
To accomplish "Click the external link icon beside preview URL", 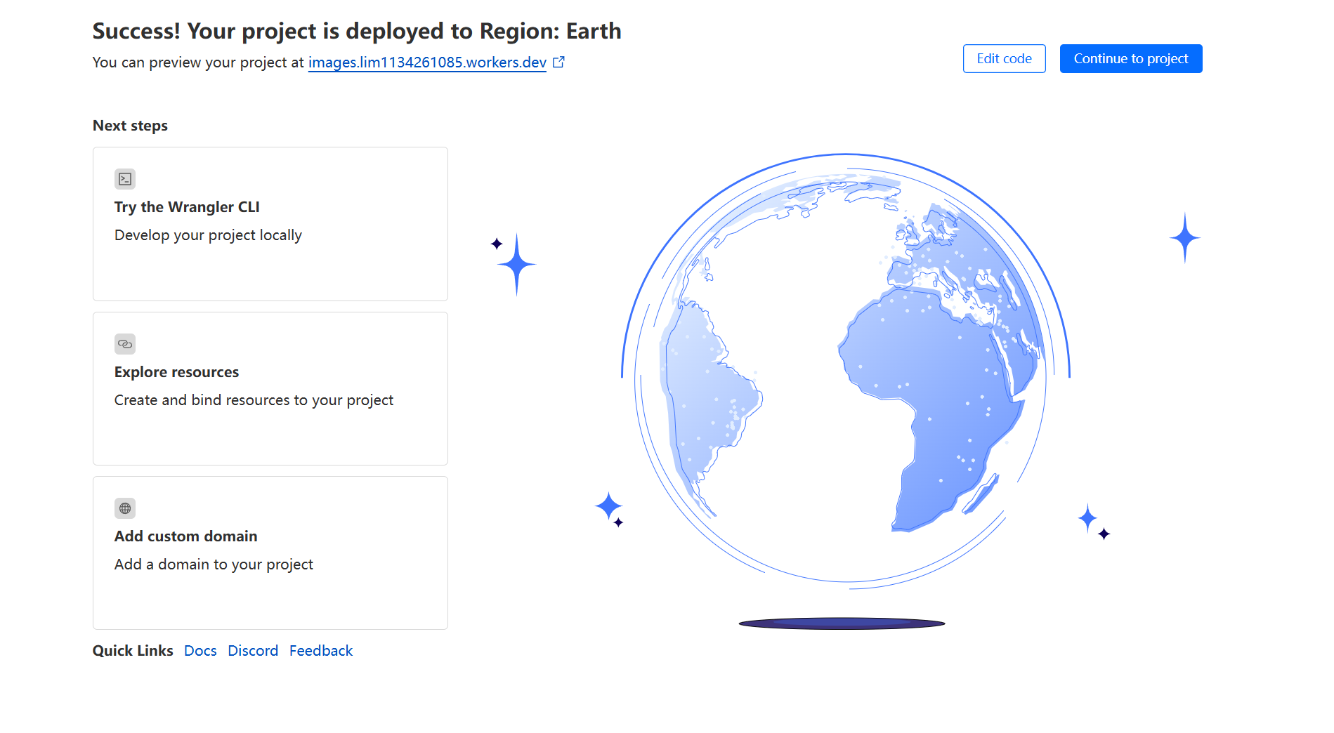I will pos(559,62).
